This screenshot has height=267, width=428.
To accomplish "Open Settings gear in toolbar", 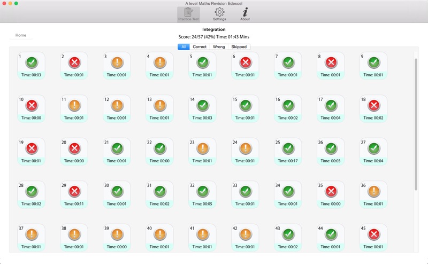I will (219, 14).
